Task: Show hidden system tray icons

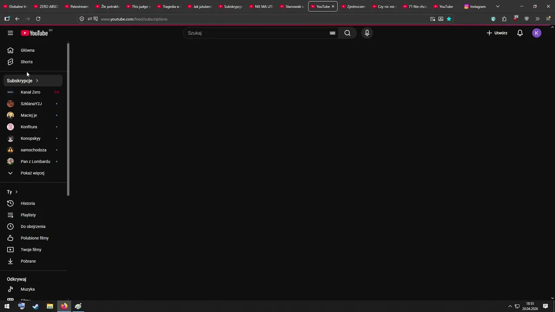Action: tap(510, 306)
